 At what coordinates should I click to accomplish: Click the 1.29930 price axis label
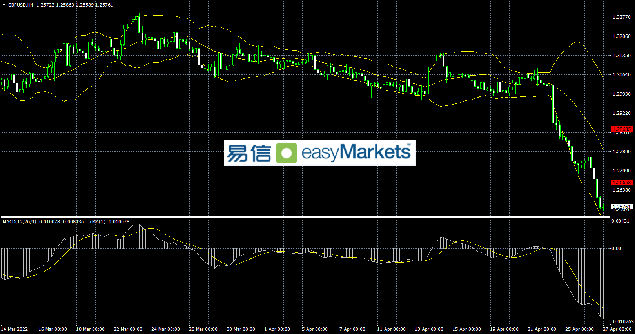coord(622,94)
